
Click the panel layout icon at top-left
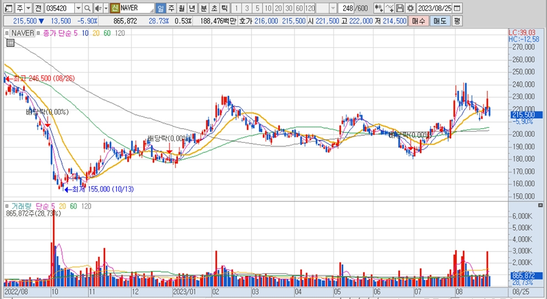click(7, 8)
